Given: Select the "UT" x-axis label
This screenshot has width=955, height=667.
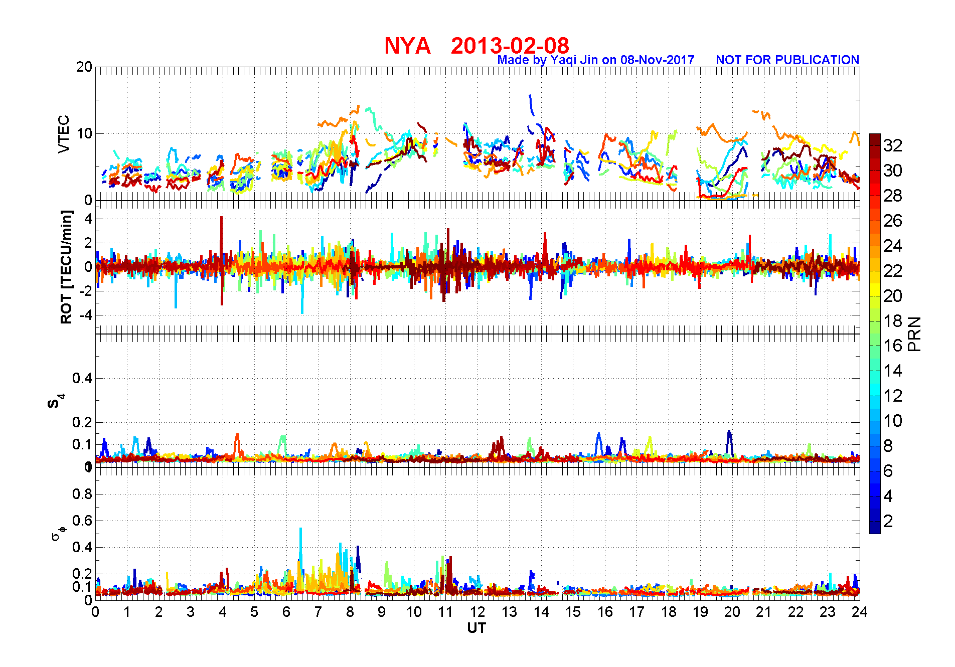Looking at the screenshot, I should tap(476, 628).
